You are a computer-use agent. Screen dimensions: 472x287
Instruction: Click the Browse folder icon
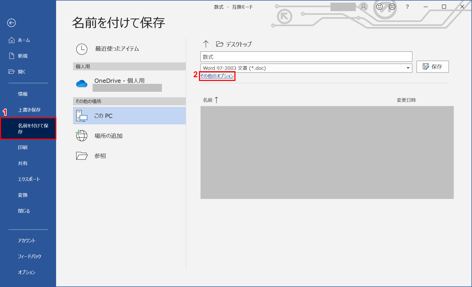pos(82,156)
